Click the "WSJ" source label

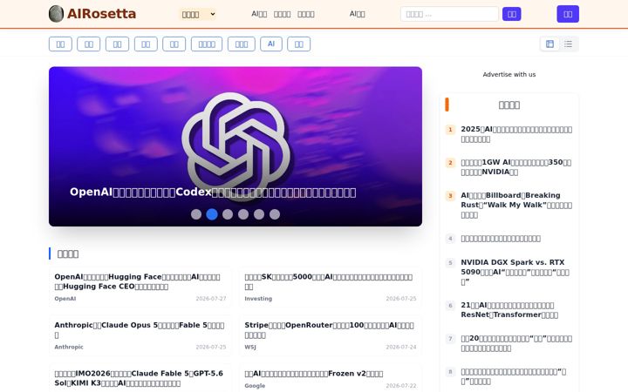tap(250, 348)
